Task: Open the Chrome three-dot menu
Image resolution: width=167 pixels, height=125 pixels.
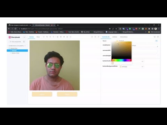Action: click(159, 29)
